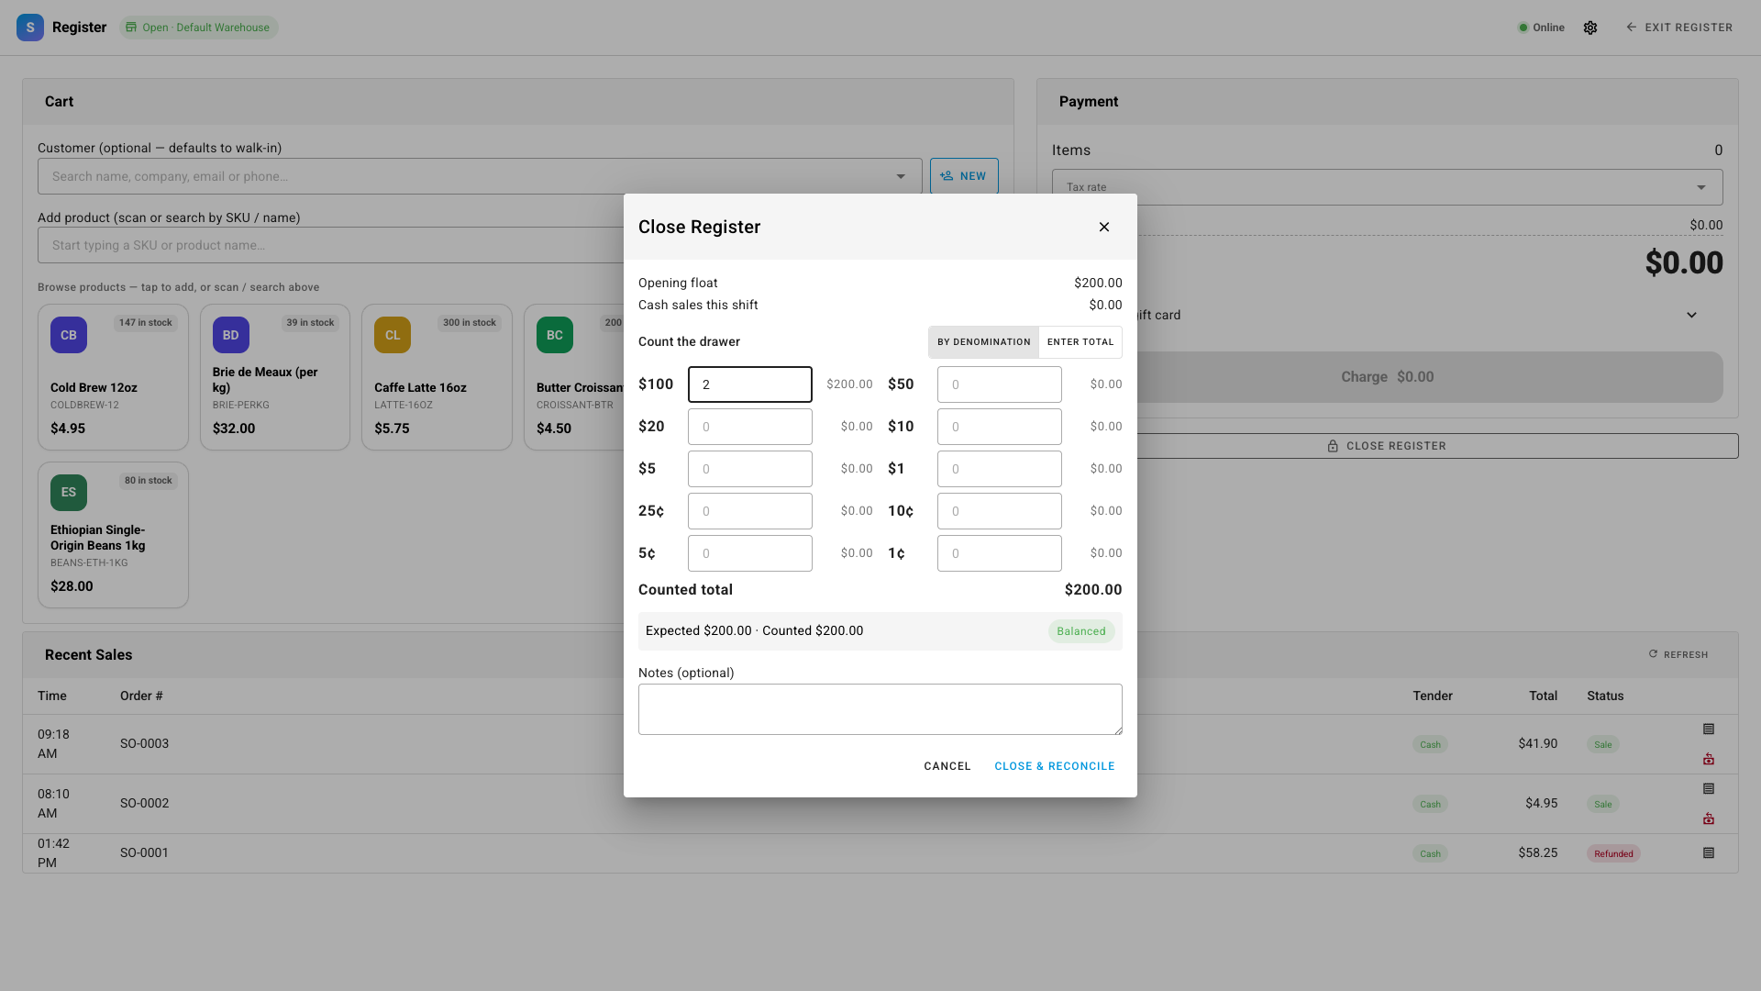Click the Charge $0.00 button
Viewport: 1761px width, 991px height.
pos(1387,377)
